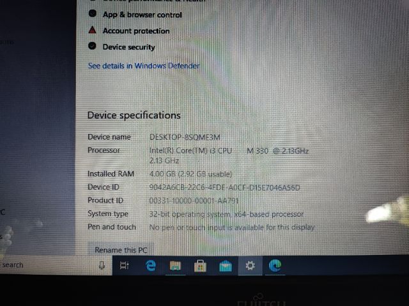
Task: Click the microphone icon in search box
Action: click(102, 265)
